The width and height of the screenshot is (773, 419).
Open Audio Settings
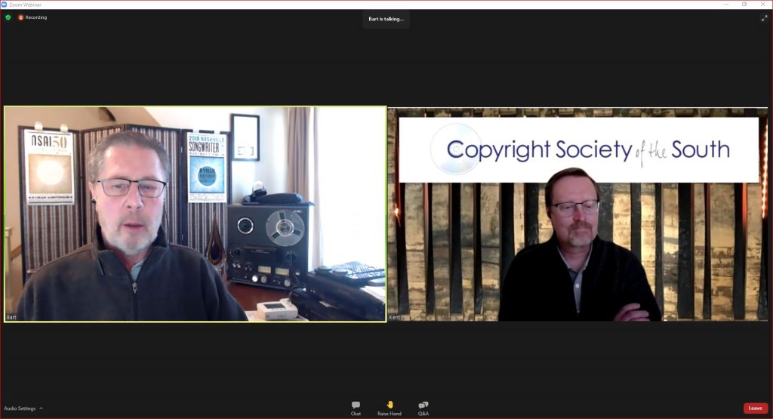click(x=20, y=408)
